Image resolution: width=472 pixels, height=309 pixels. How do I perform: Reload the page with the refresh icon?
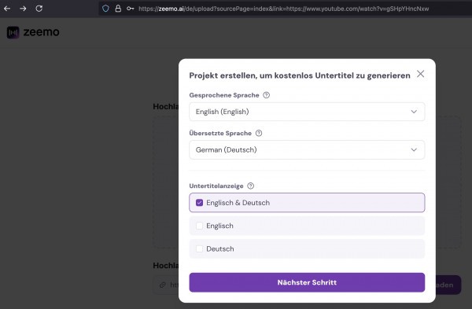point(39,9)
